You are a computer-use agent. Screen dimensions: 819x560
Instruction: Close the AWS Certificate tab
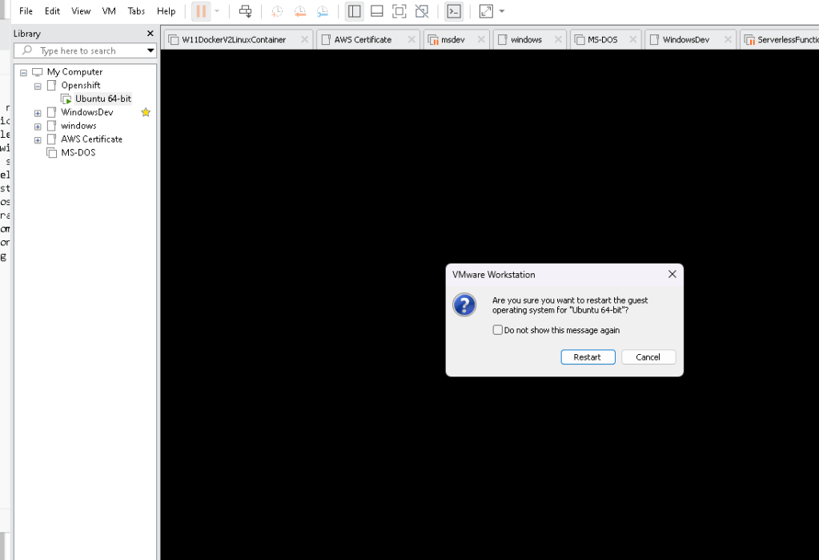tap(412, 39)
